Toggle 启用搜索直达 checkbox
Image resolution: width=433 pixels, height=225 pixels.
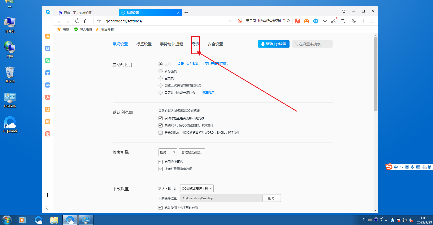coord(161,162)
